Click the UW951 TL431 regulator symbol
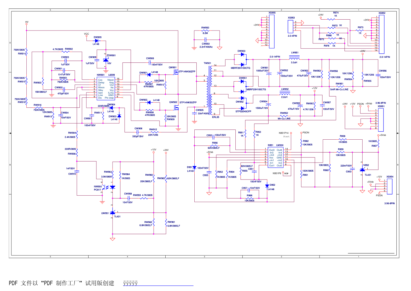The height and width of the screenshot is (291, 411). point(113,212)
